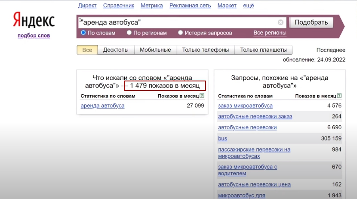Click the 670 impressions value
Screen dimensions: 357x199
pos(336,167)
